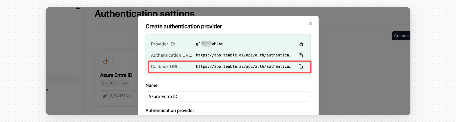Copy the Authentication URL
The height and width of the screenshot is (122, 456).
(x=301, y=55)
